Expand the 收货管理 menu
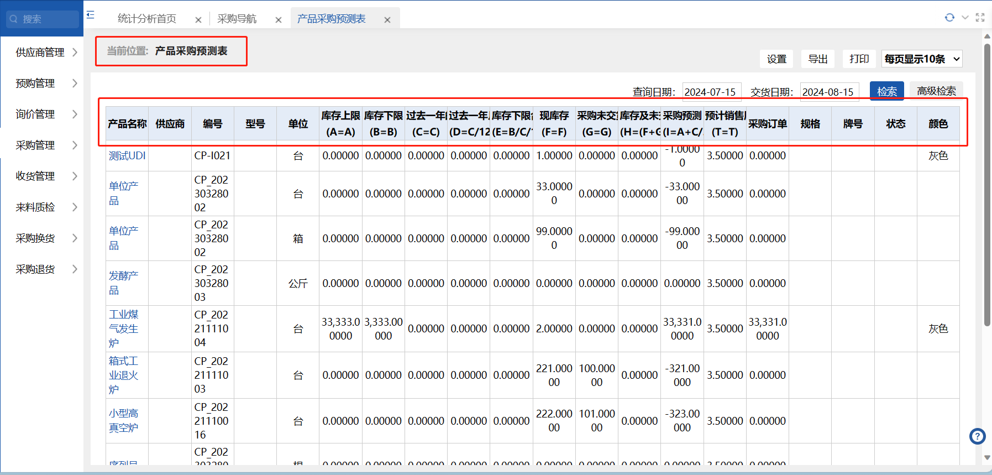Screen dimensions: 992x475 (42, 176)
